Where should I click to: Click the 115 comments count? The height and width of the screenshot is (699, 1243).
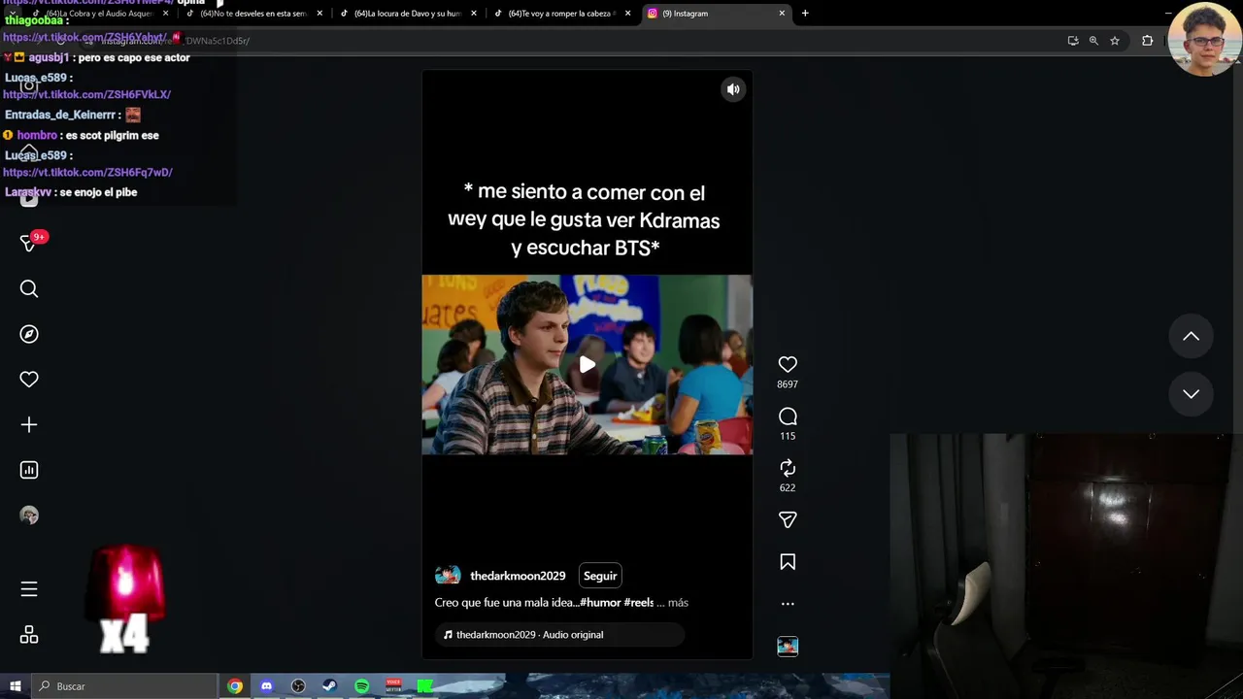click(x=788, y=436)
